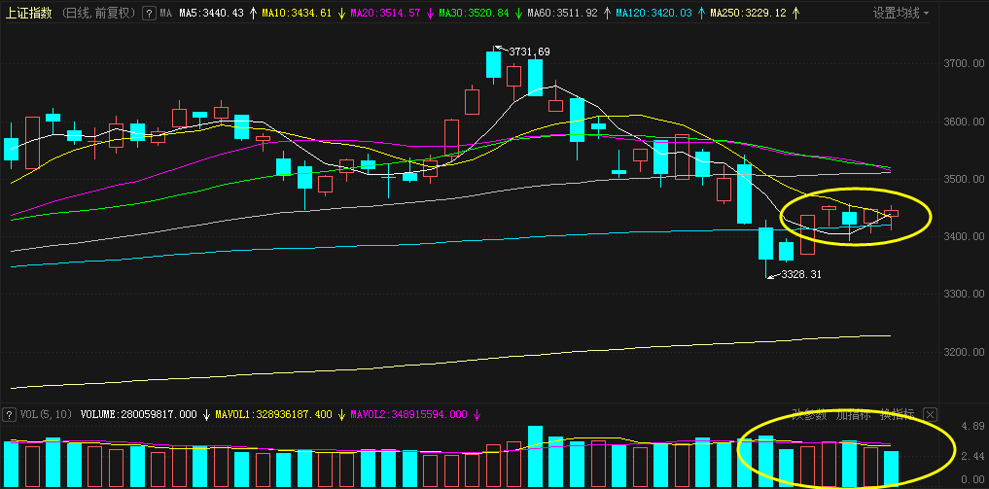Click 加指标 to add an indicator
The height and width of the screenshot is (489, 989).
853,415
